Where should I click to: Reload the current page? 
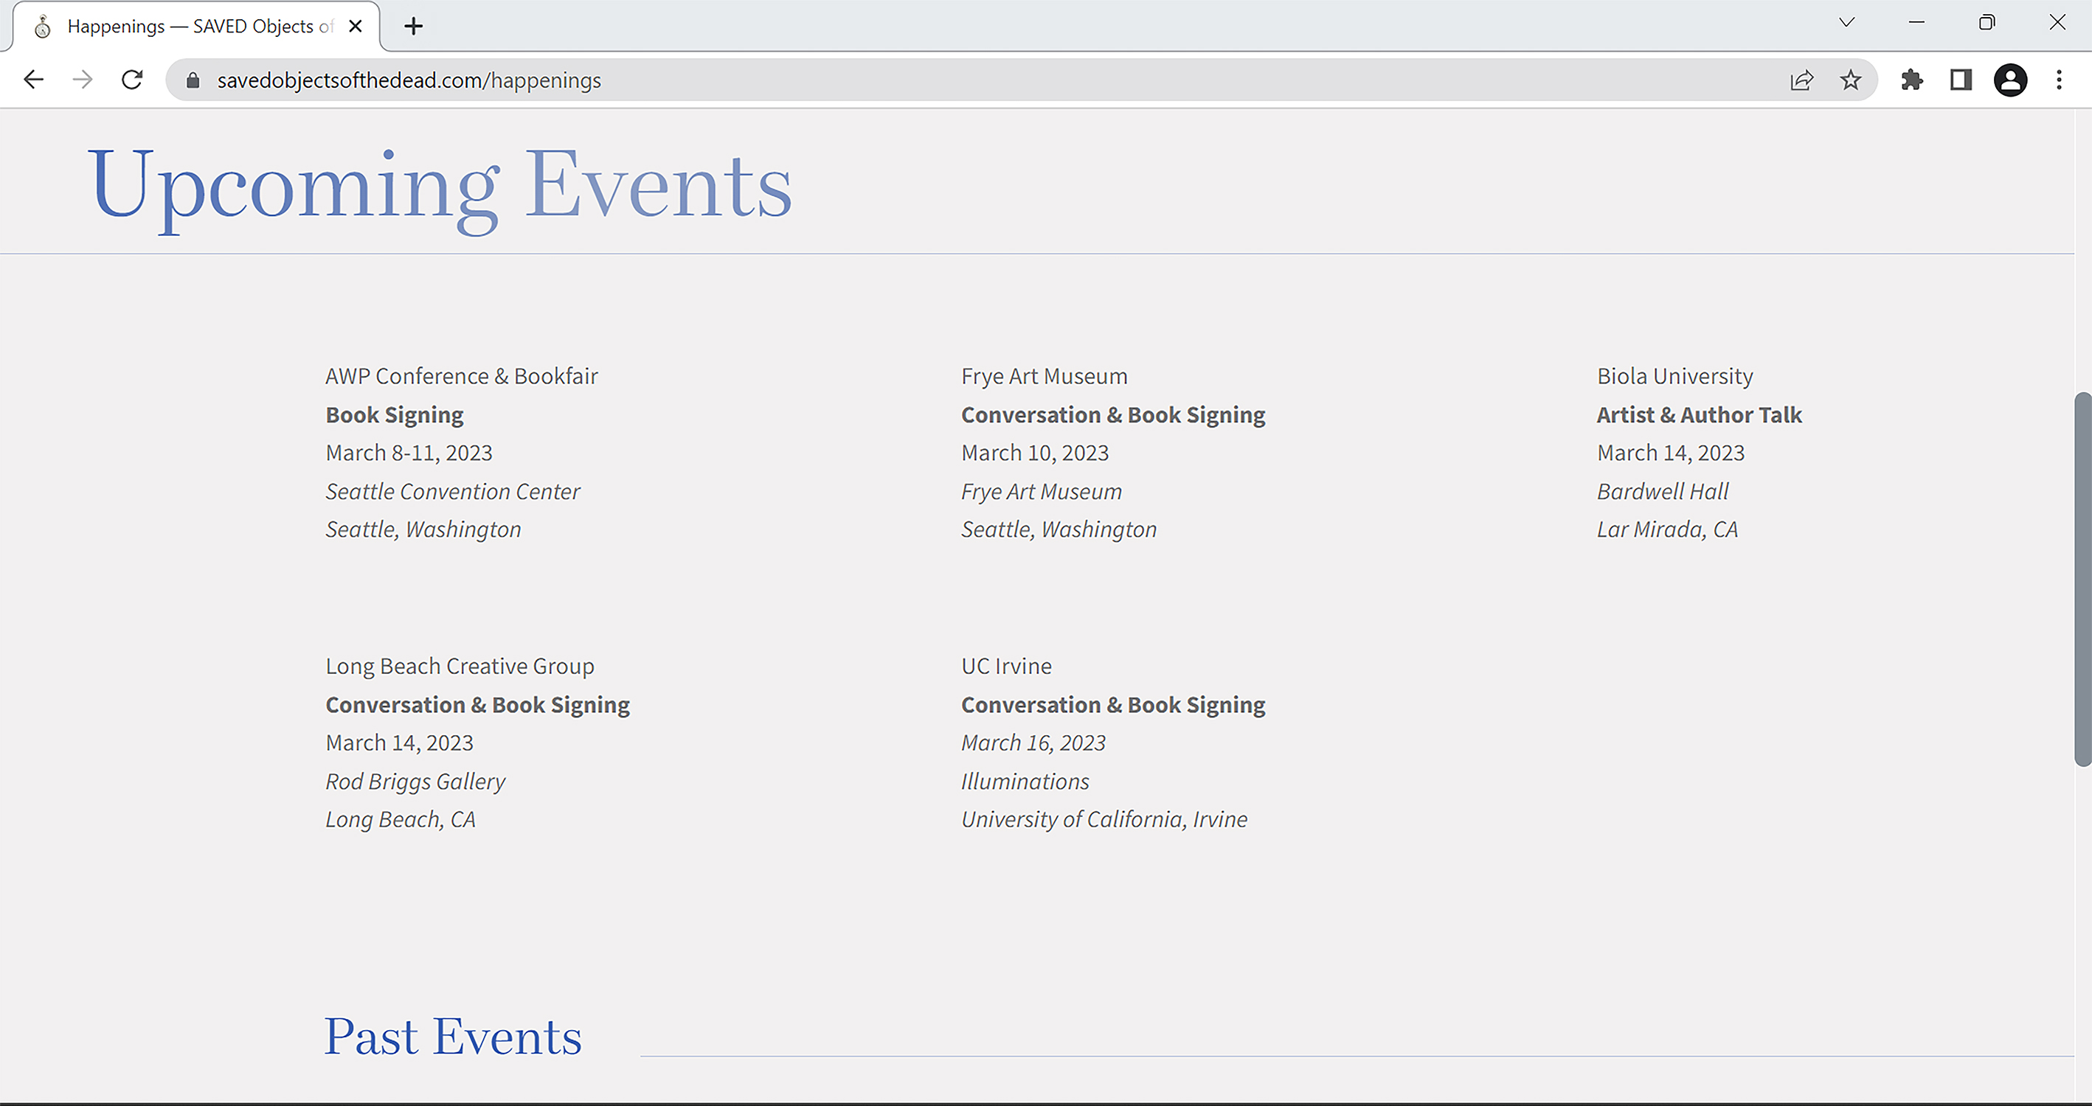pyautogui.click(x=132, y=80)
